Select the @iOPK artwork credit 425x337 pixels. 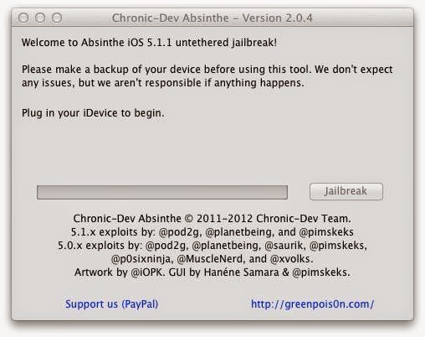tap(148, 272)
